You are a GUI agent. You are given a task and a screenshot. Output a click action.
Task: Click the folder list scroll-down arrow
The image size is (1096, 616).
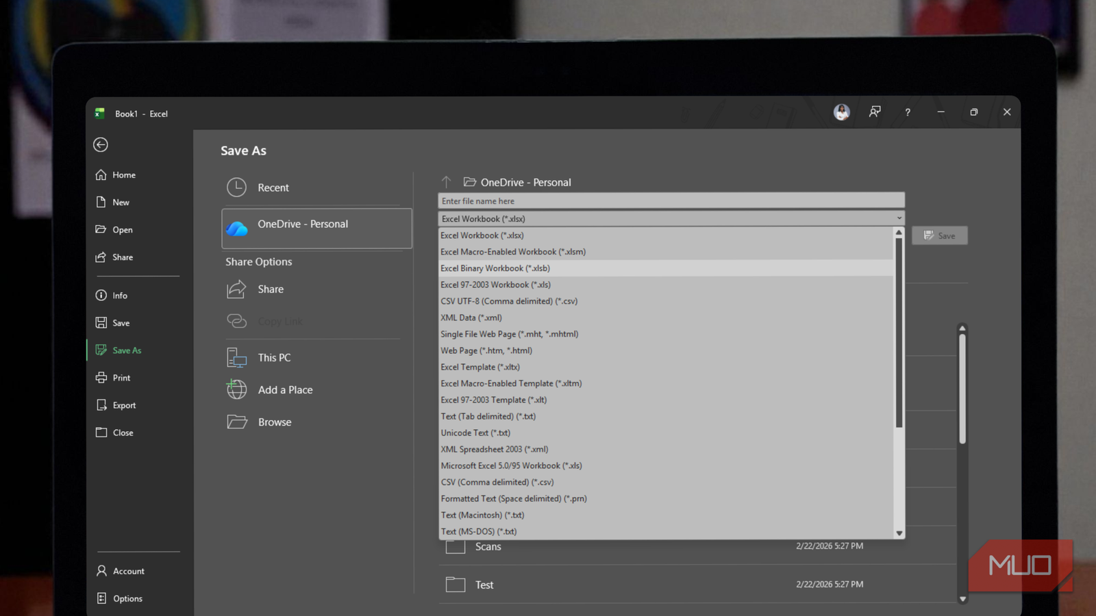962,599
